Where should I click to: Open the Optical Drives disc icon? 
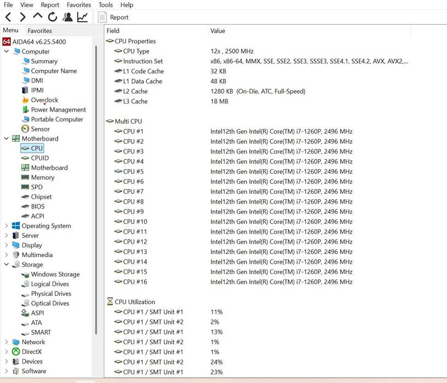[26, 303]
